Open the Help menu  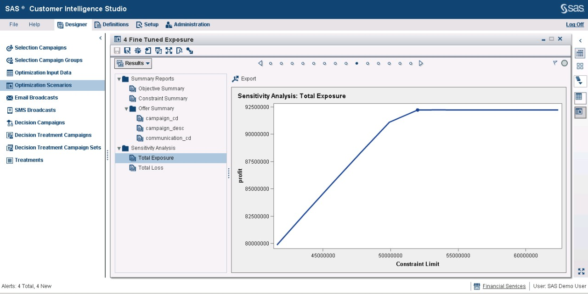(x=34, y=25)
